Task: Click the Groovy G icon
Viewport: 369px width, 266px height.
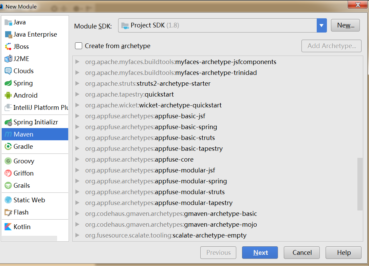Action: [8, 161]
